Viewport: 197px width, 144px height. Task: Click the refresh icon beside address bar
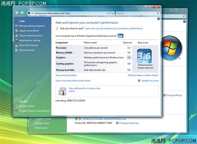tap(112, 13)
